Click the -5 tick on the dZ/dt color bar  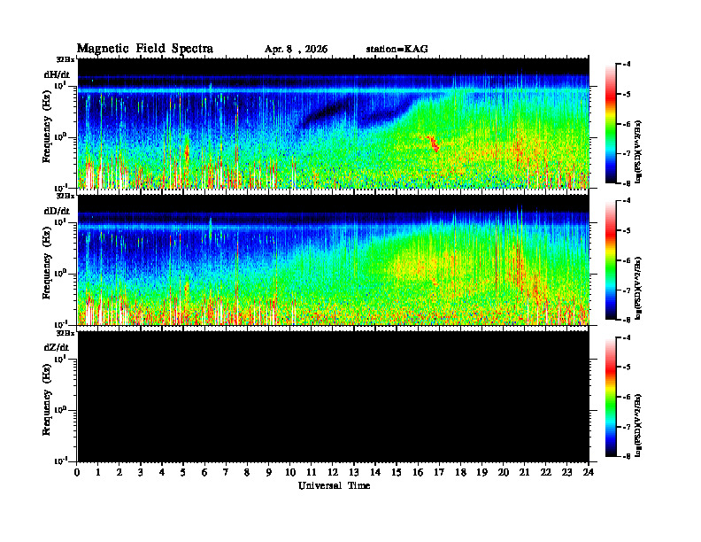tap(627, 368)
